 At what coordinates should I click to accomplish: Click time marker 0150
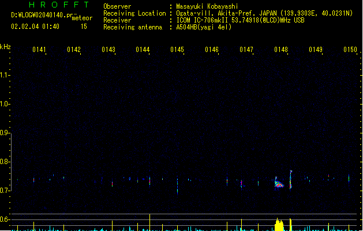click(x=350, y=50)
